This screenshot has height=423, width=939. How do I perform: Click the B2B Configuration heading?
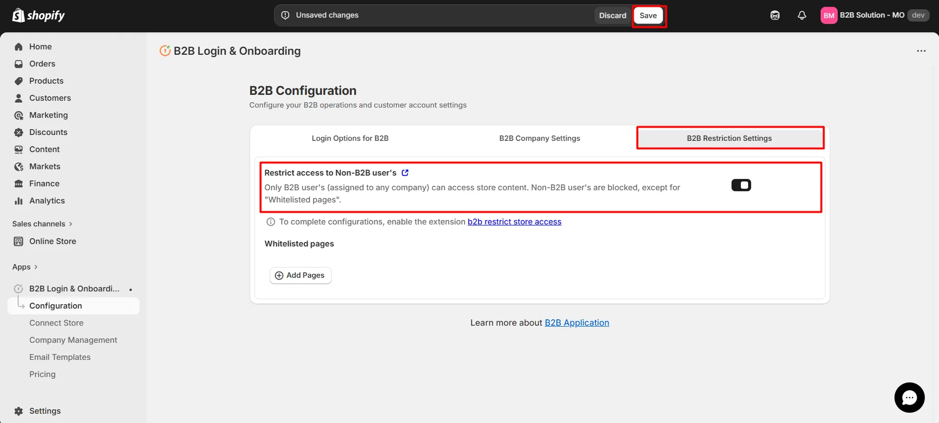pyautogui.click(x=303, y=90)
